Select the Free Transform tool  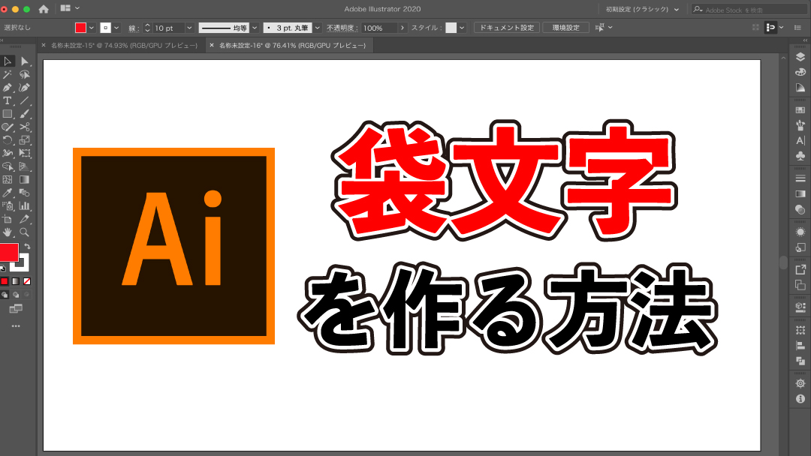24,154
